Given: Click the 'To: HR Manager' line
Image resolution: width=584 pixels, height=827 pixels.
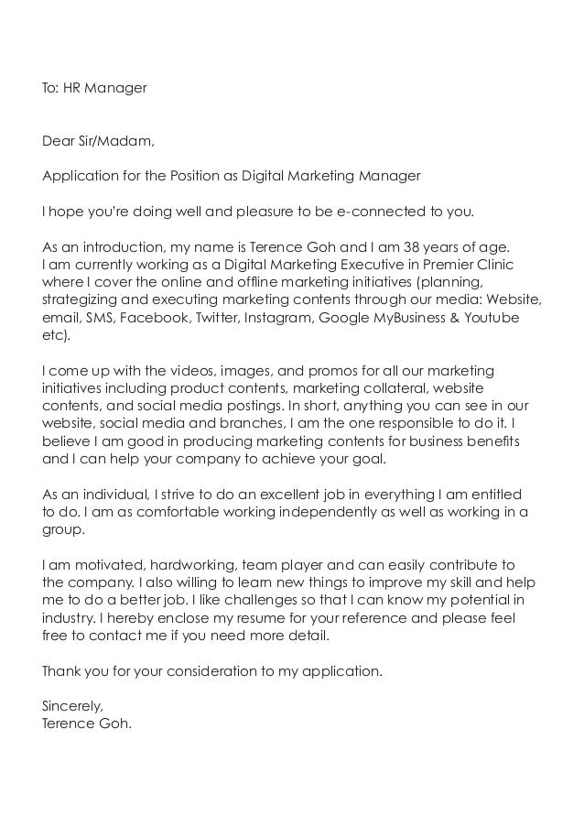Looking at the screenshot, I should pyautogui.click(x=94, y=88).
